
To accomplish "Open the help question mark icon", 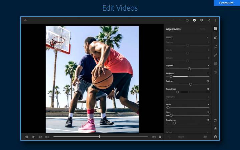I will [187, 20].
